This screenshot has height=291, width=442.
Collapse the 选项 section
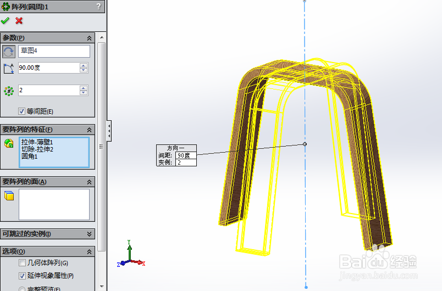(x=90, y=251)
